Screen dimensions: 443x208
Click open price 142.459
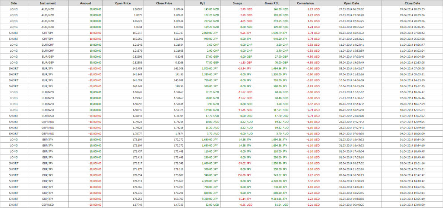pos(137,68)
